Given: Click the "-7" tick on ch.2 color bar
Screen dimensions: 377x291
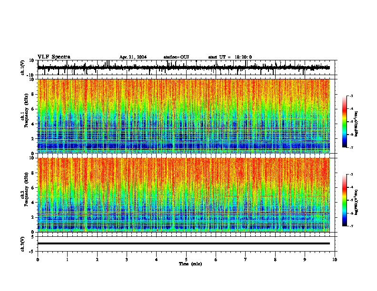Looking at the screenshot, I should [x=351, y=226].
